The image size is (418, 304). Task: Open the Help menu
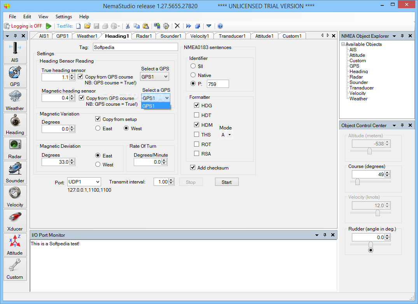pos(84,16)
